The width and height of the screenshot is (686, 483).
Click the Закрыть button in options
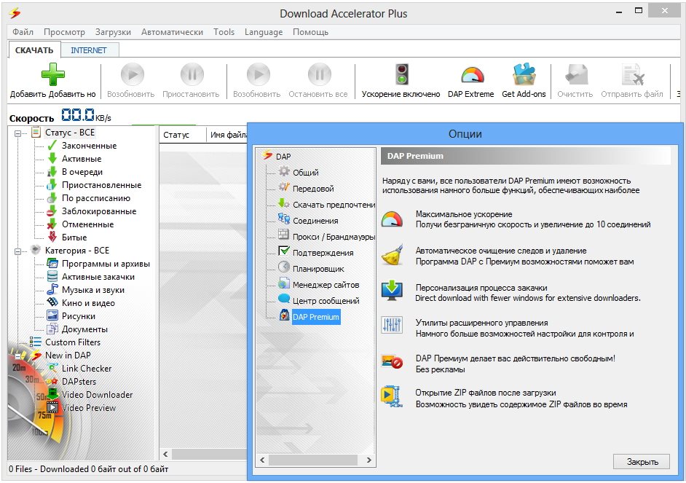coord(641,462)
